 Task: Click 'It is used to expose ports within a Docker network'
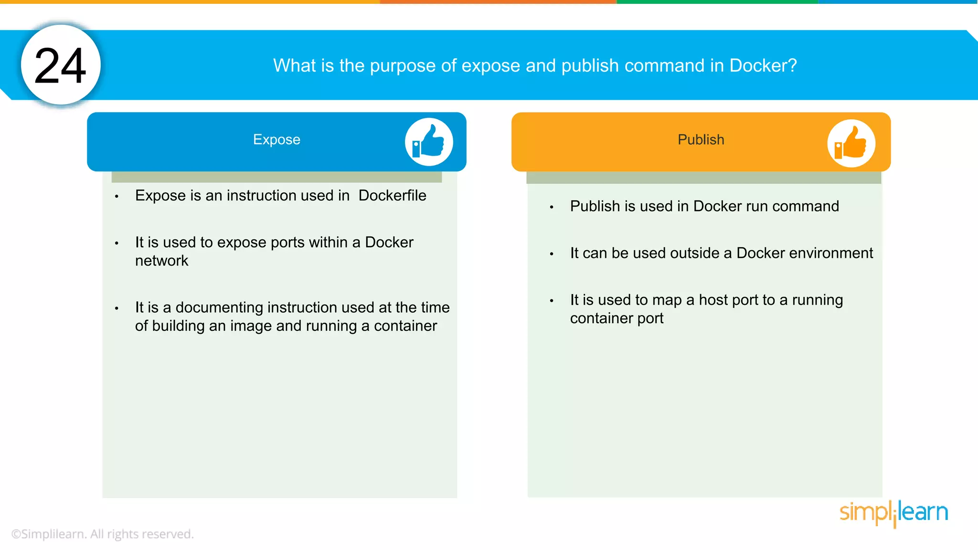(274, 251)
